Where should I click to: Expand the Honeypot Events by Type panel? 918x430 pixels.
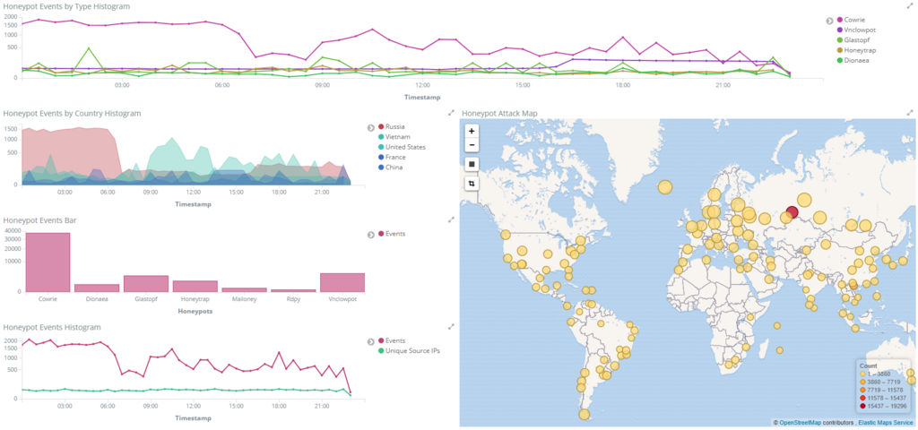[x=909, y=5]
